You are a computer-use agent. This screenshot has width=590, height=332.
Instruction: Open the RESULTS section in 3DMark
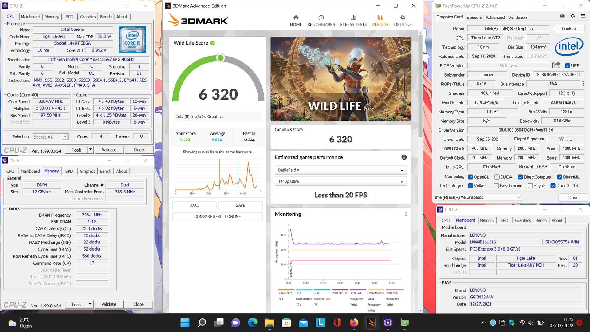coord(380,21)
